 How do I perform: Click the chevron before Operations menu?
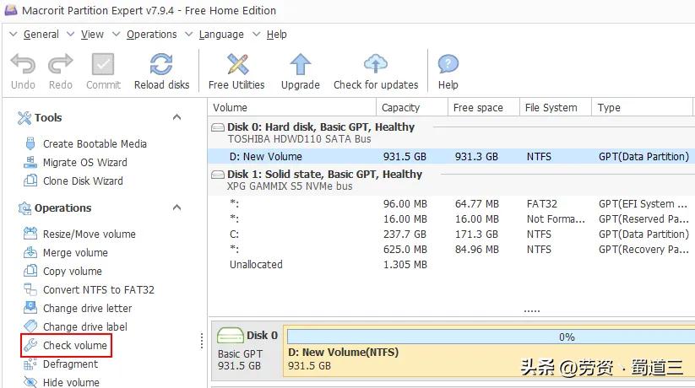point(117,34)
